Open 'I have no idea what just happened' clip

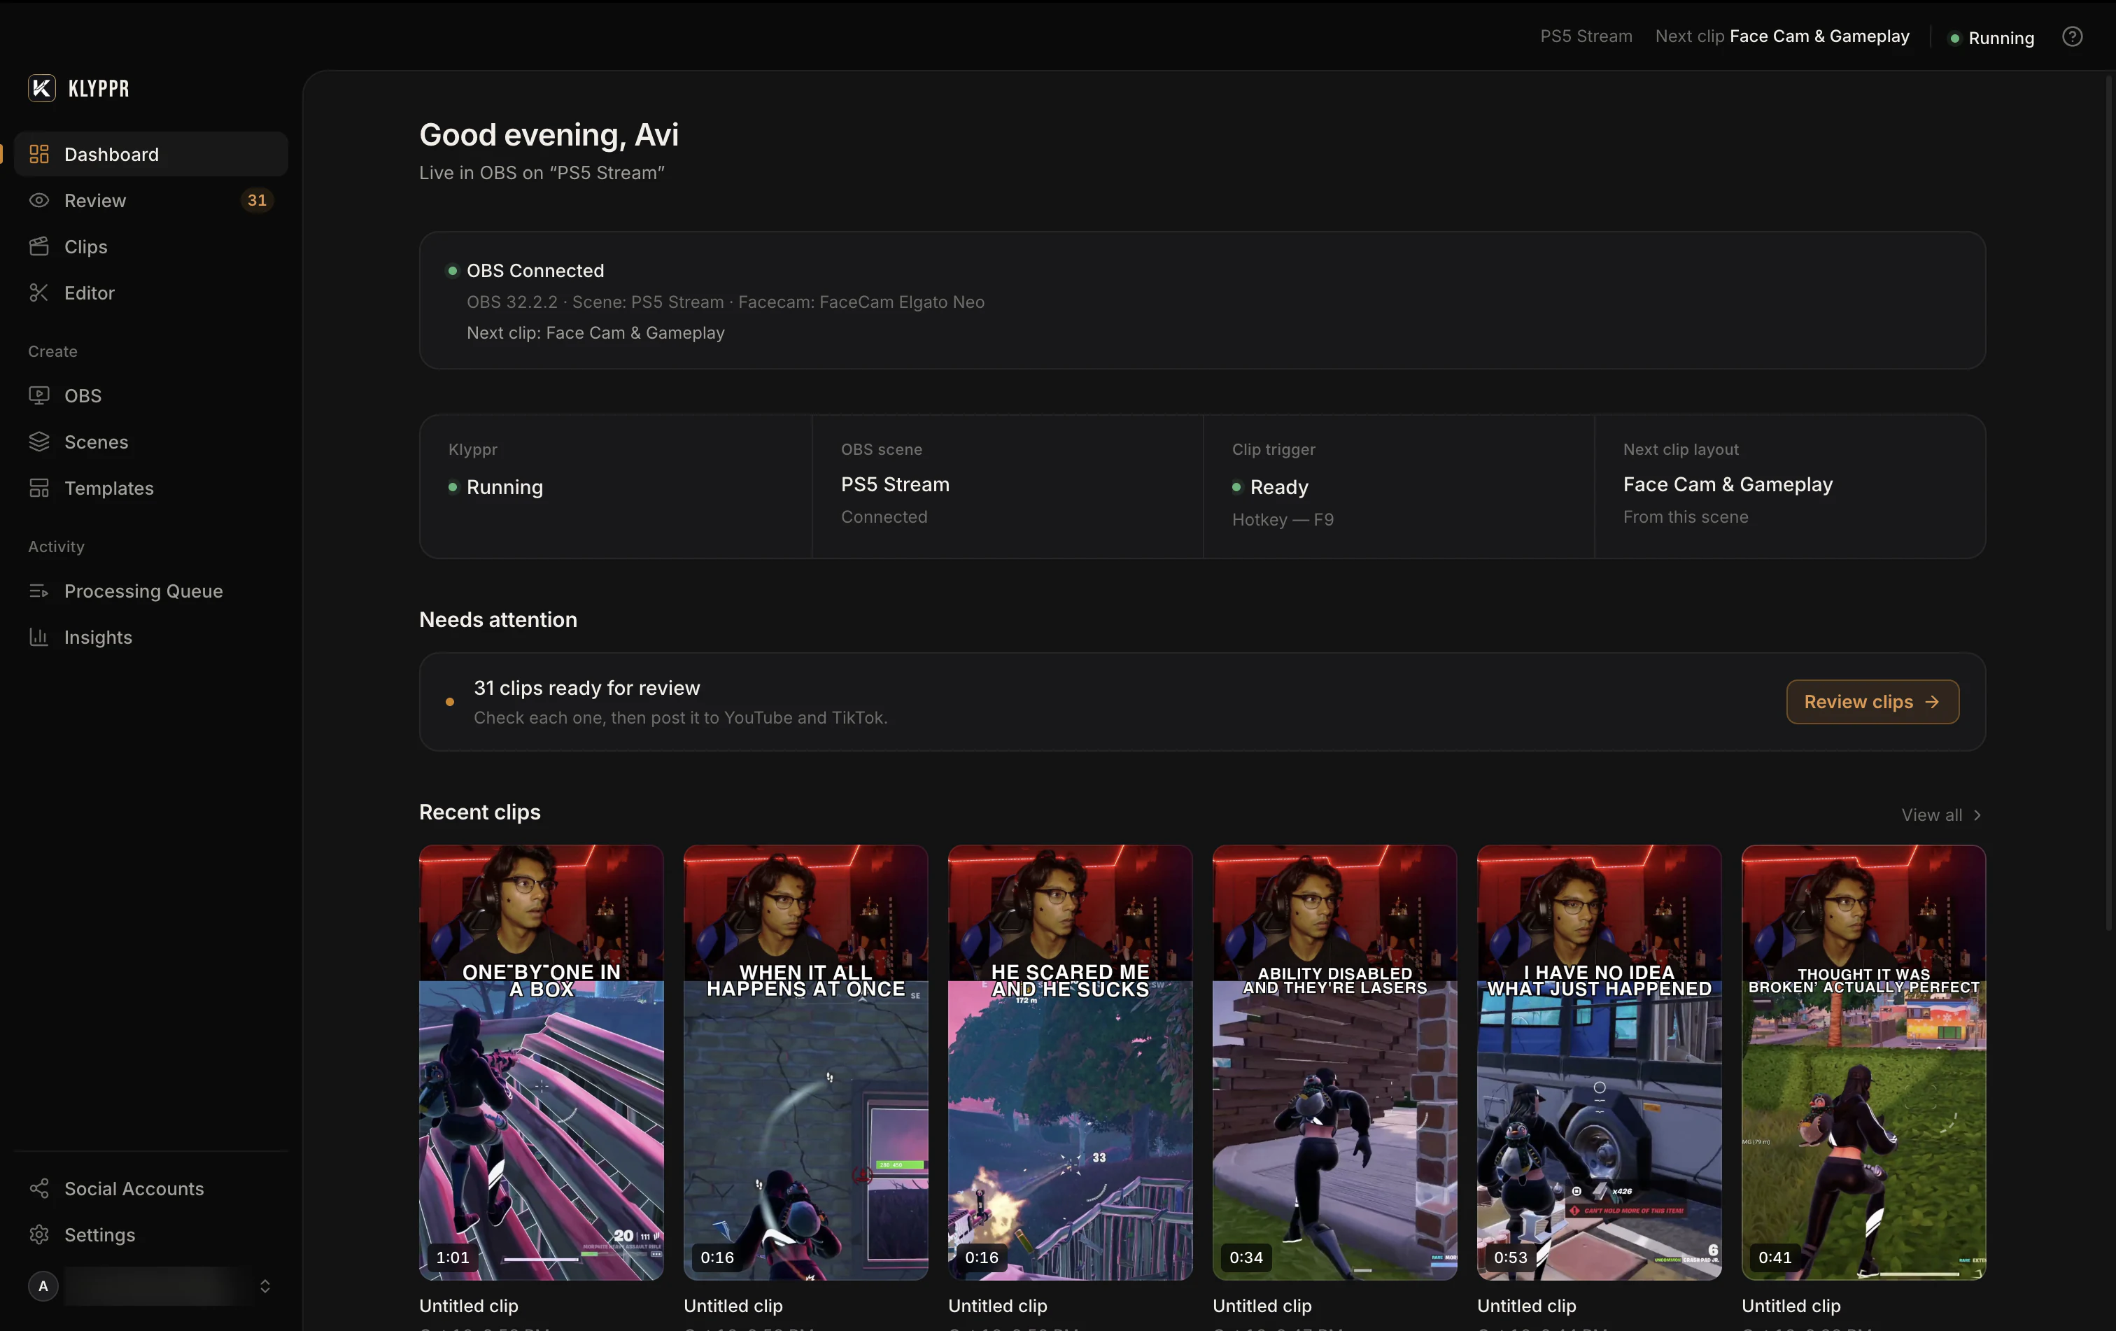coord(1600,1062)
